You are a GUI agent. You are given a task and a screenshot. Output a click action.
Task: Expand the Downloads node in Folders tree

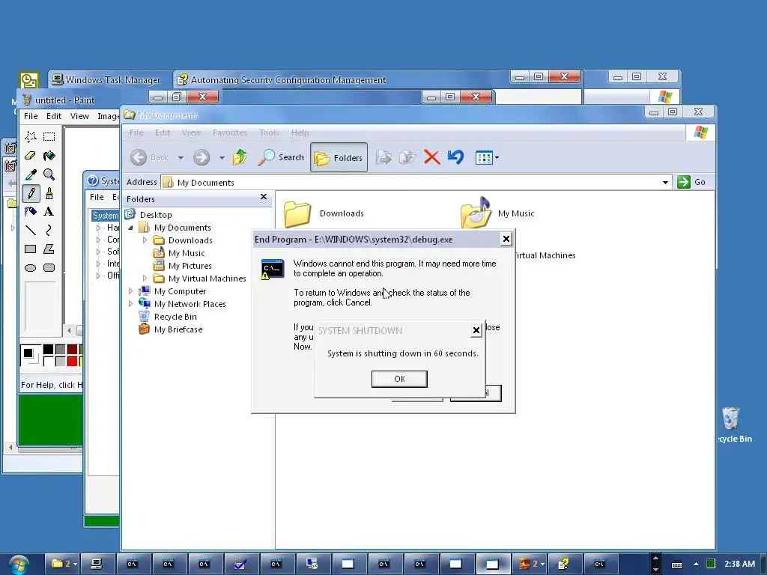[145, 240]
